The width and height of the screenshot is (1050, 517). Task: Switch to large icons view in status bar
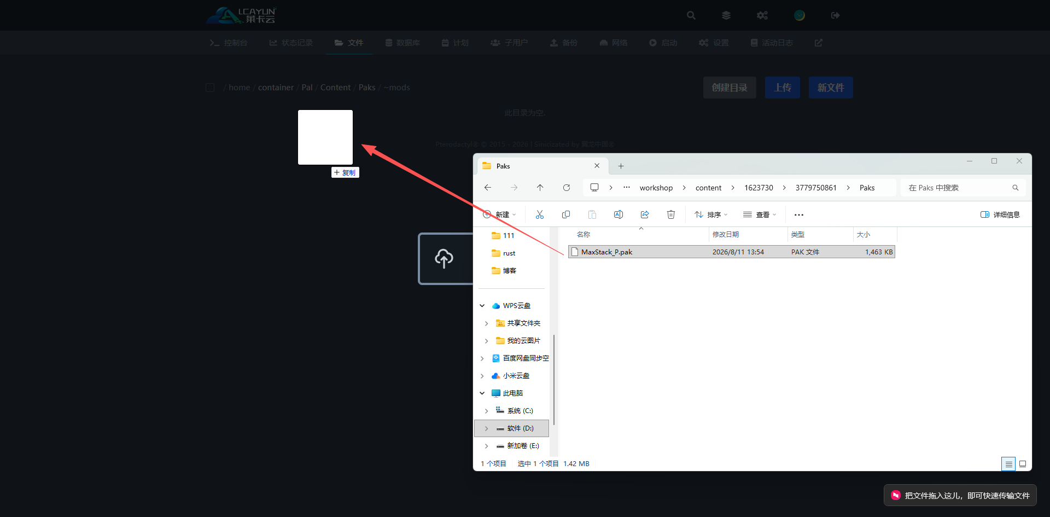click(1023, 464)
